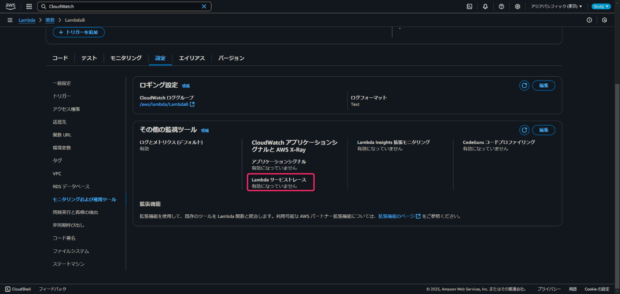Select ファイルシステム in the side menu
Image resolution: width=620 pixels, height=294 pixels.
point(71,251)
